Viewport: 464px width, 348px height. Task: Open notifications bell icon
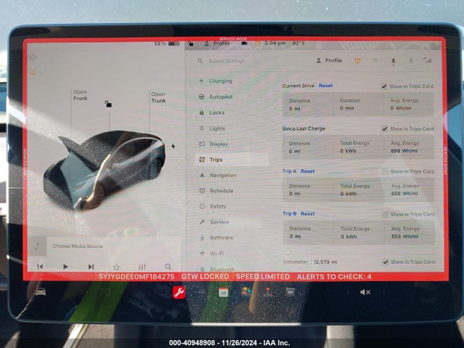[393, 61]
